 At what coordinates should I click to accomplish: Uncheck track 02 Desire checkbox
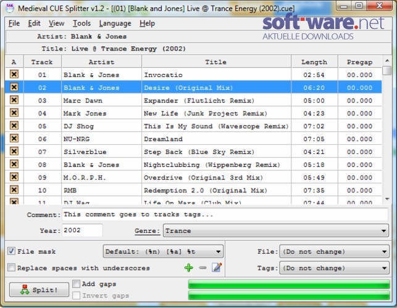click(14, 87)
